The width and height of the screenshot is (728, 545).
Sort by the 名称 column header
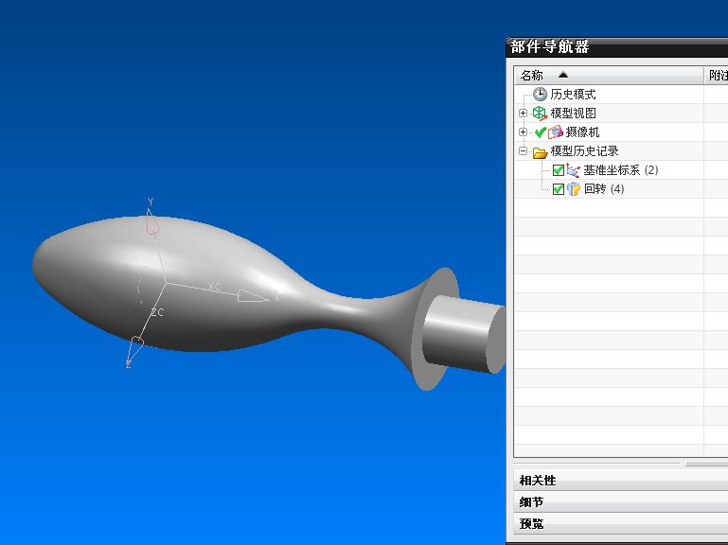609,75
